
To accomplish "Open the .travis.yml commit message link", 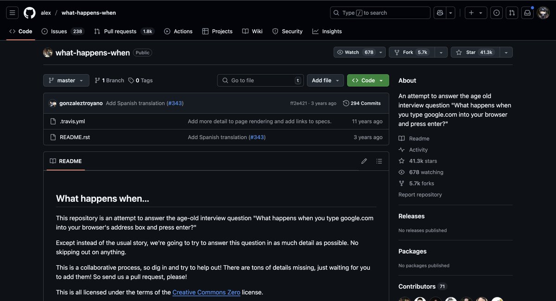I will [x=259, y=122].
